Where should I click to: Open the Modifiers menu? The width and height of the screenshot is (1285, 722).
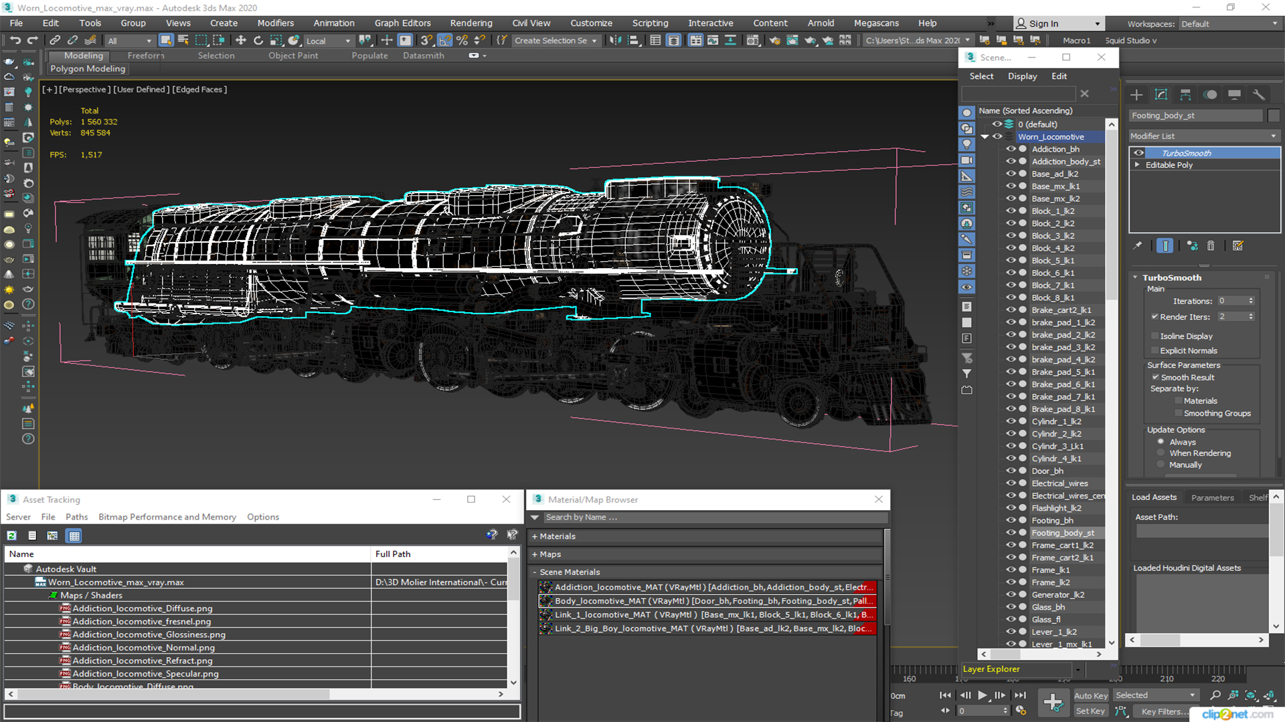pyautogui.click(x=276, y=23)
